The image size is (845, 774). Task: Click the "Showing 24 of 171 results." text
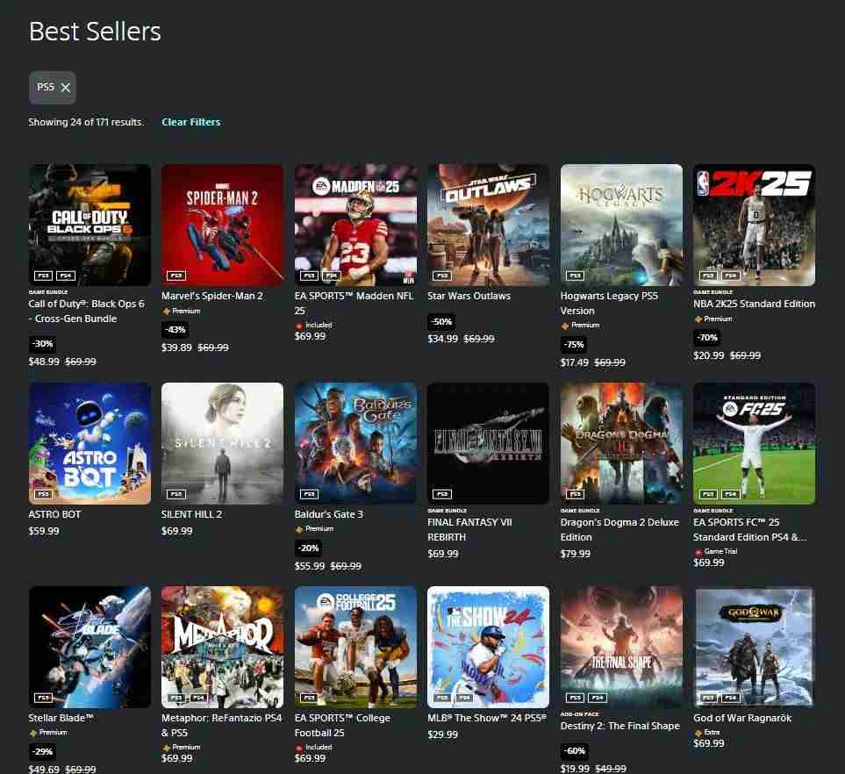(x=86, y=122)
